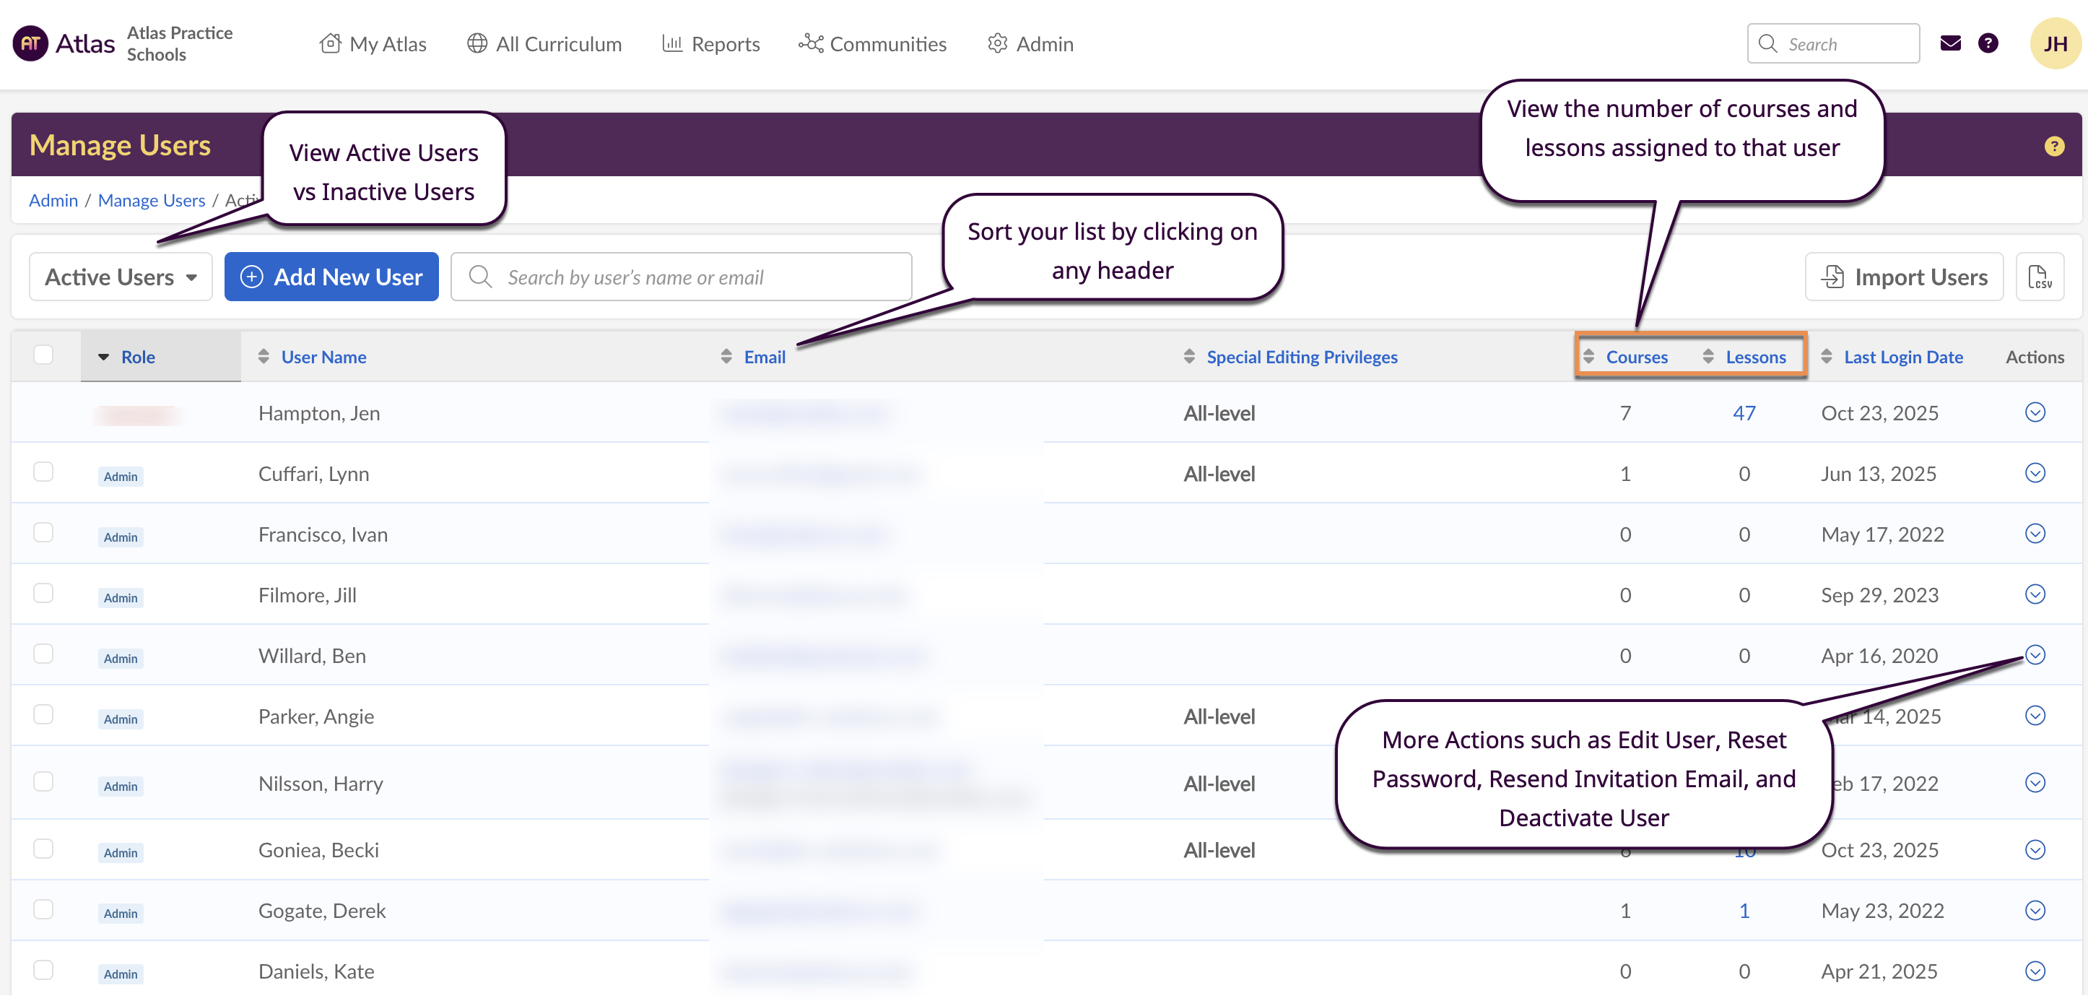2088x1001 pixels.
Task: Open actions menu for Daniels, Kate
Action: pos(2035,971)
